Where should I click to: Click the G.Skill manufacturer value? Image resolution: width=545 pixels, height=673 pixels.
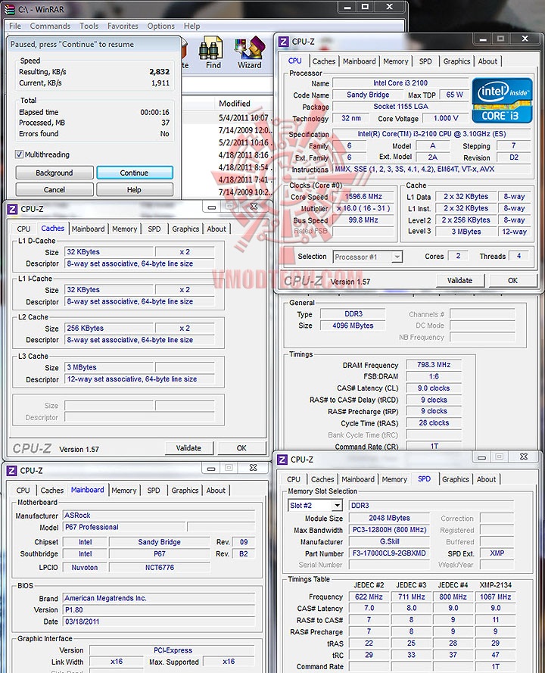(x=389, y=542)
